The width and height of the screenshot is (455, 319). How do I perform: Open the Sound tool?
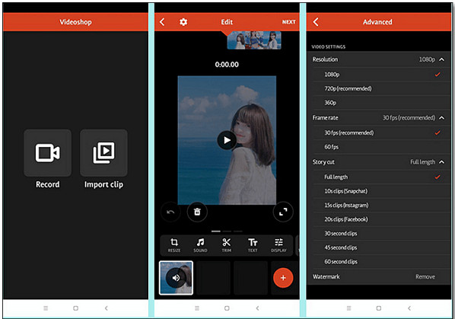[x=200, y=245]
